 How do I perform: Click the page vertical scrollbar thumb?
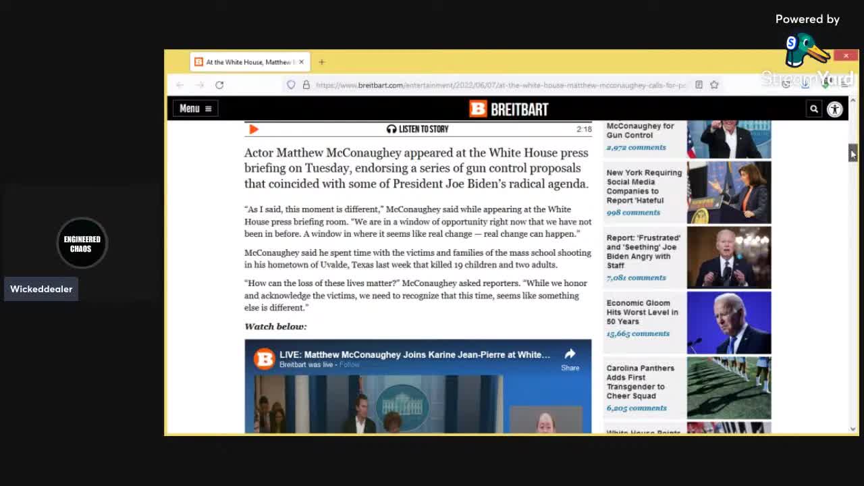point(853,153)
